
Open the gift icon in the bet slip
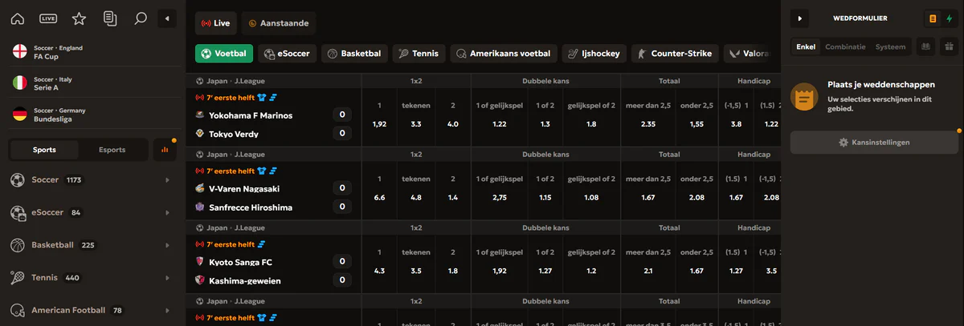[948, 46]
